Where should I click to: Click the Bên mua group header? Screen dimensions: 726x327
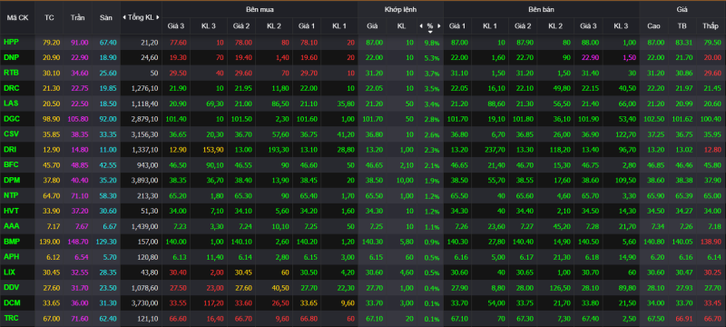pos(260,9)
